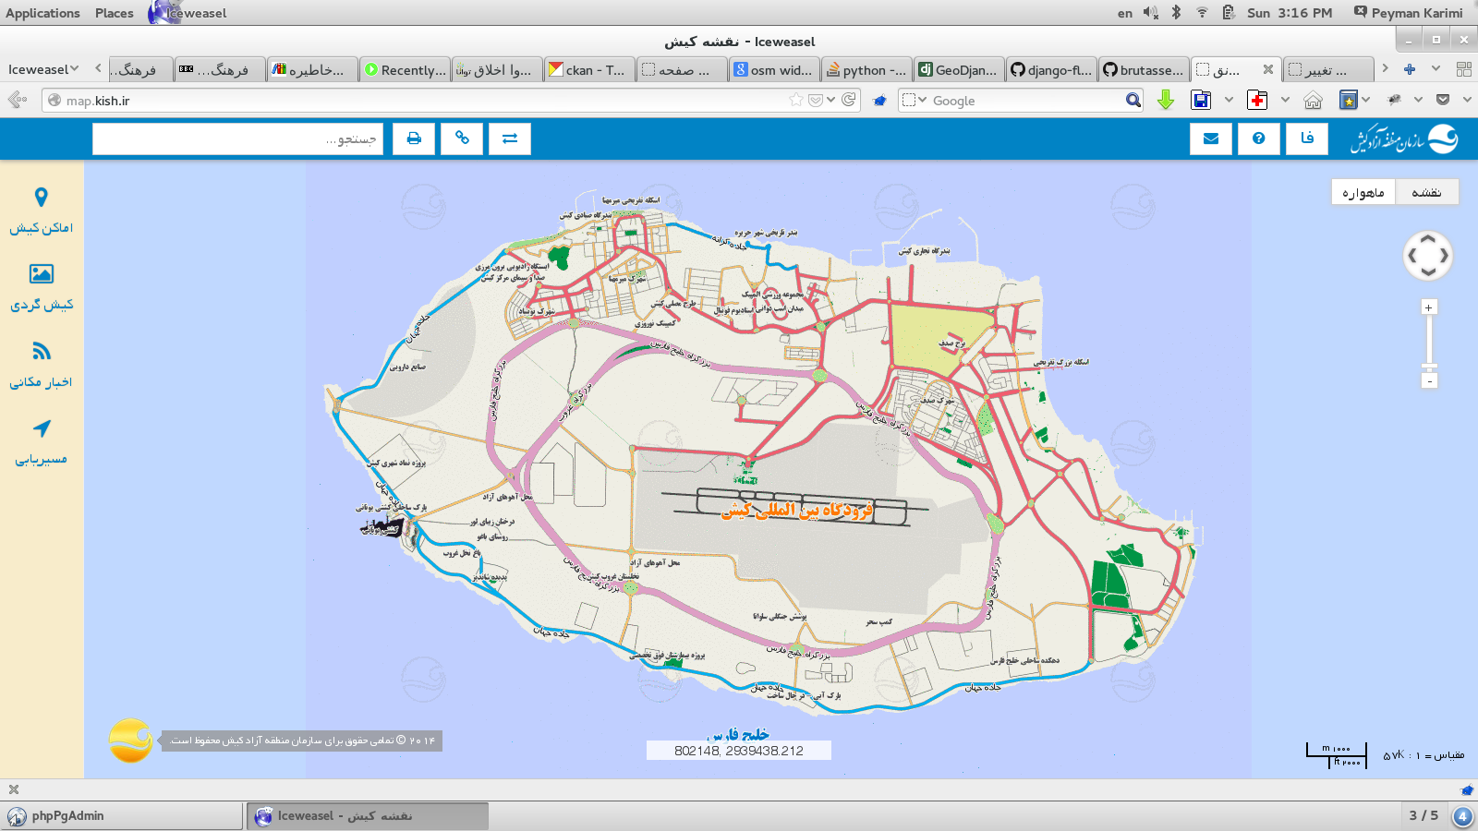The image size is (1478, 831).
Task: Click the bookmarks star book icon
Action: [x=1349, y=100]
